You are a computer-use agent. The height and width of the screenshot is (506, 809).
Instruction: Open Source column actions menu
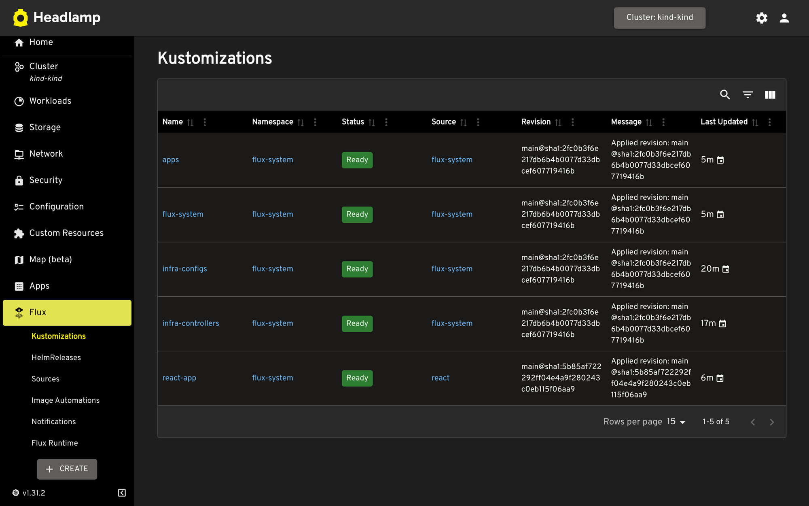click(478, 122)
